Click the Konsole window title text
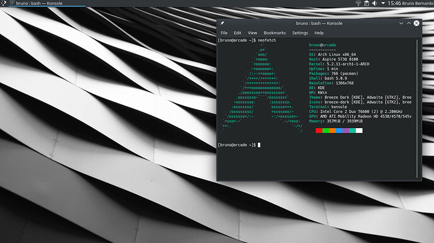The height and width of the screenshot is (243, 434). click(319, 23)
